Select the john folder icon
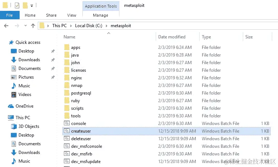278x167 pixels. tap(67, 62)
